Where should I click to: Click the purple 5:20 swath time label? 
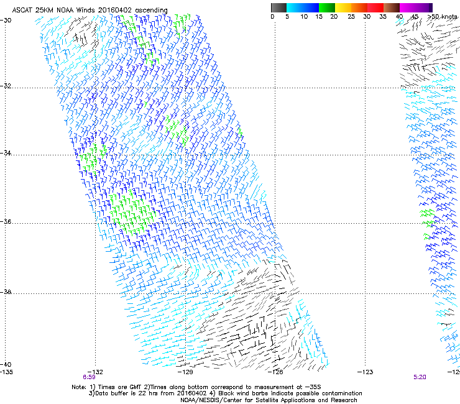point(420,377)
